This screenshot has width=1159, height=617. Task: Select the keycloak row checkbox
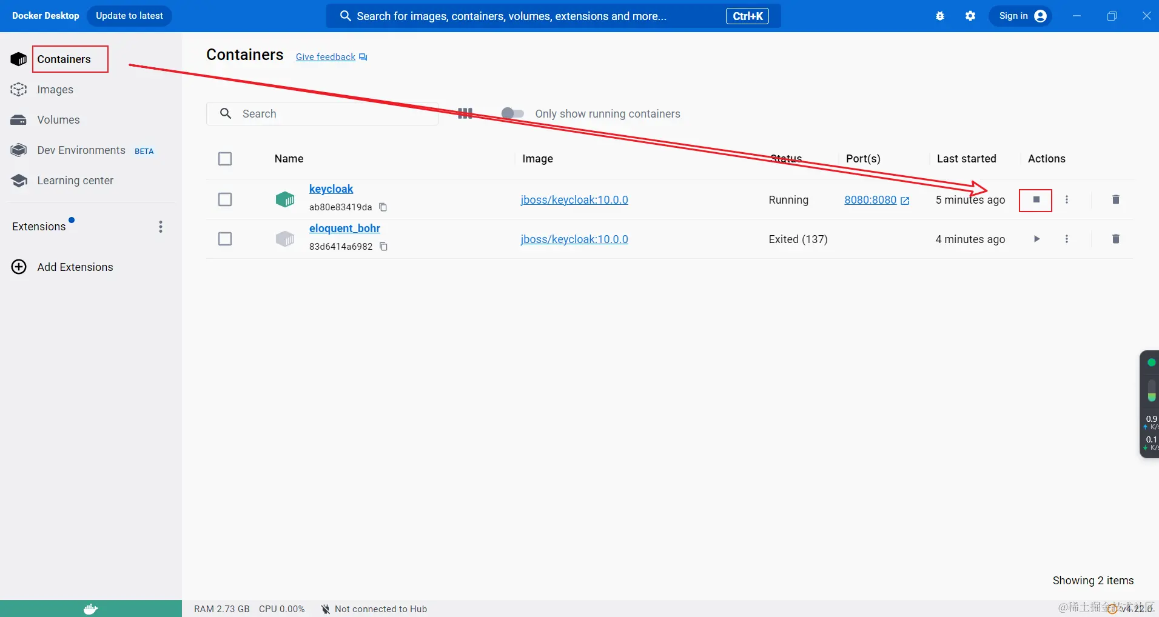point(225,199)
